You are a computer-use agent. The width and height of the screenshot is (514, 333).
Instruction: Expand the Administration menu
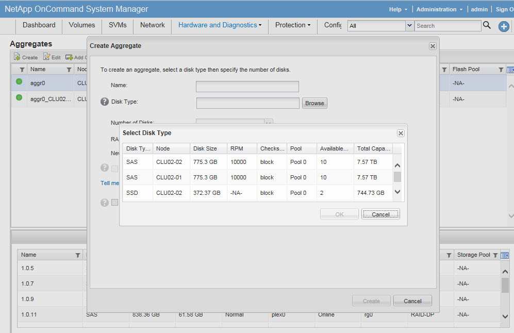click(x=439, y=9)
